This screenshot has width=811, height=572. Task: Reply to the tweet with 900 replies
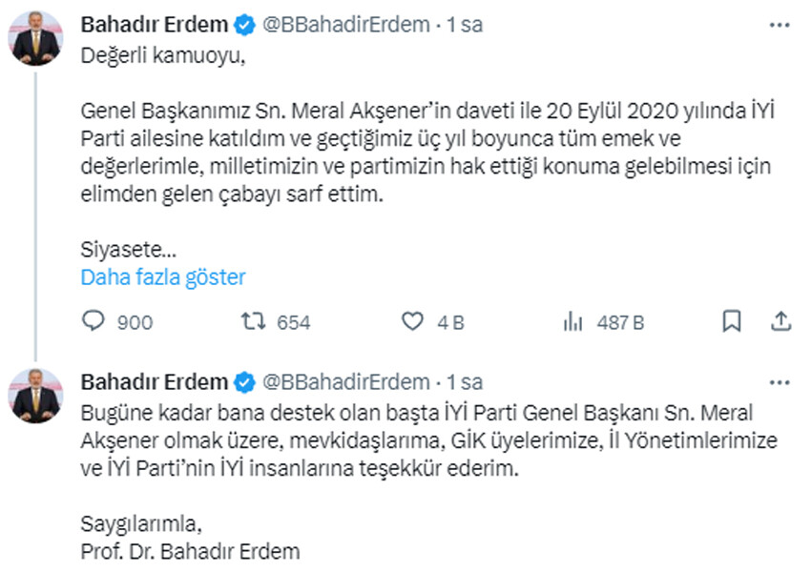tap(93, 322)
